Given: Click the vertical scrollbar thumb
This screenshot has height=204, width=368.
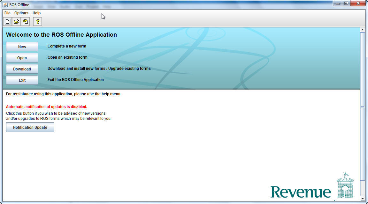Looking at the screenshot, I should pyautogui.click(x=363, y=106).
